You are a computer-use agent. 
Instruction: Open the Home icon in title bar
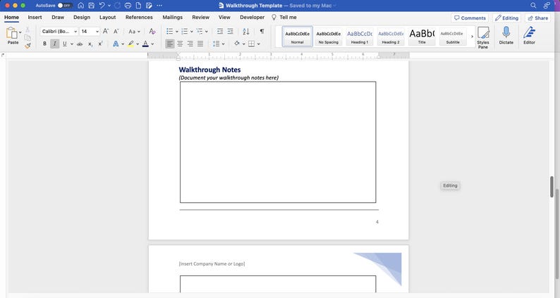tap(80, 6)
